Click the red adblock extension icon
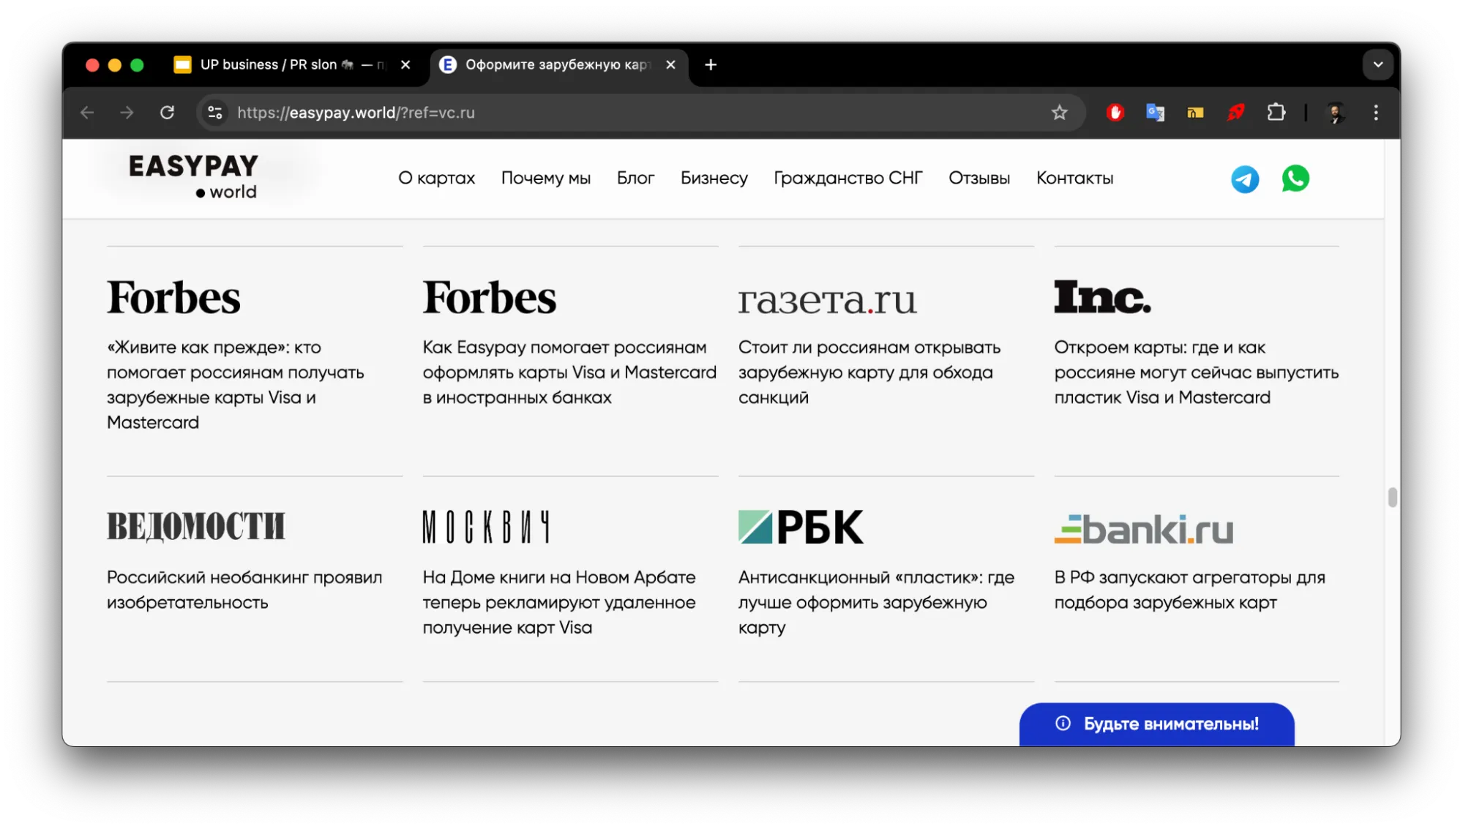Viewport: 1463px width, 829px height. tap(1115, 113)
